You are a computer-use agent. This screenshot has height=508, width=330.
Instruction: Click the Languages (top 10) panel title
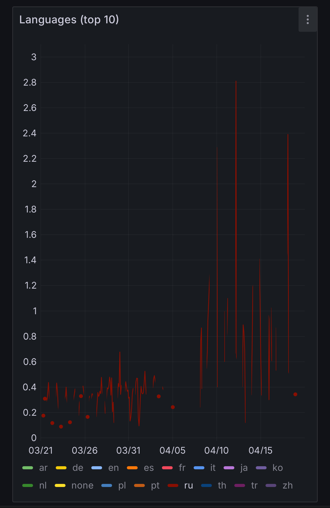coord(69,20)
